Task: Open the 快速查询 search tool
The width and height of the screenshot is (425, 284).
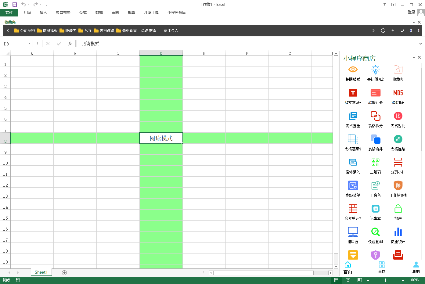Action: click(375, 235)
